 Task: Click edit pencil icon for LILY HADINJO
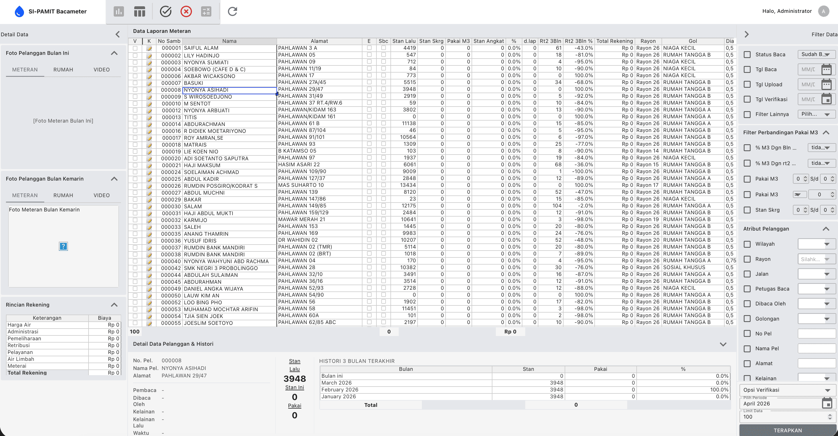149,56
